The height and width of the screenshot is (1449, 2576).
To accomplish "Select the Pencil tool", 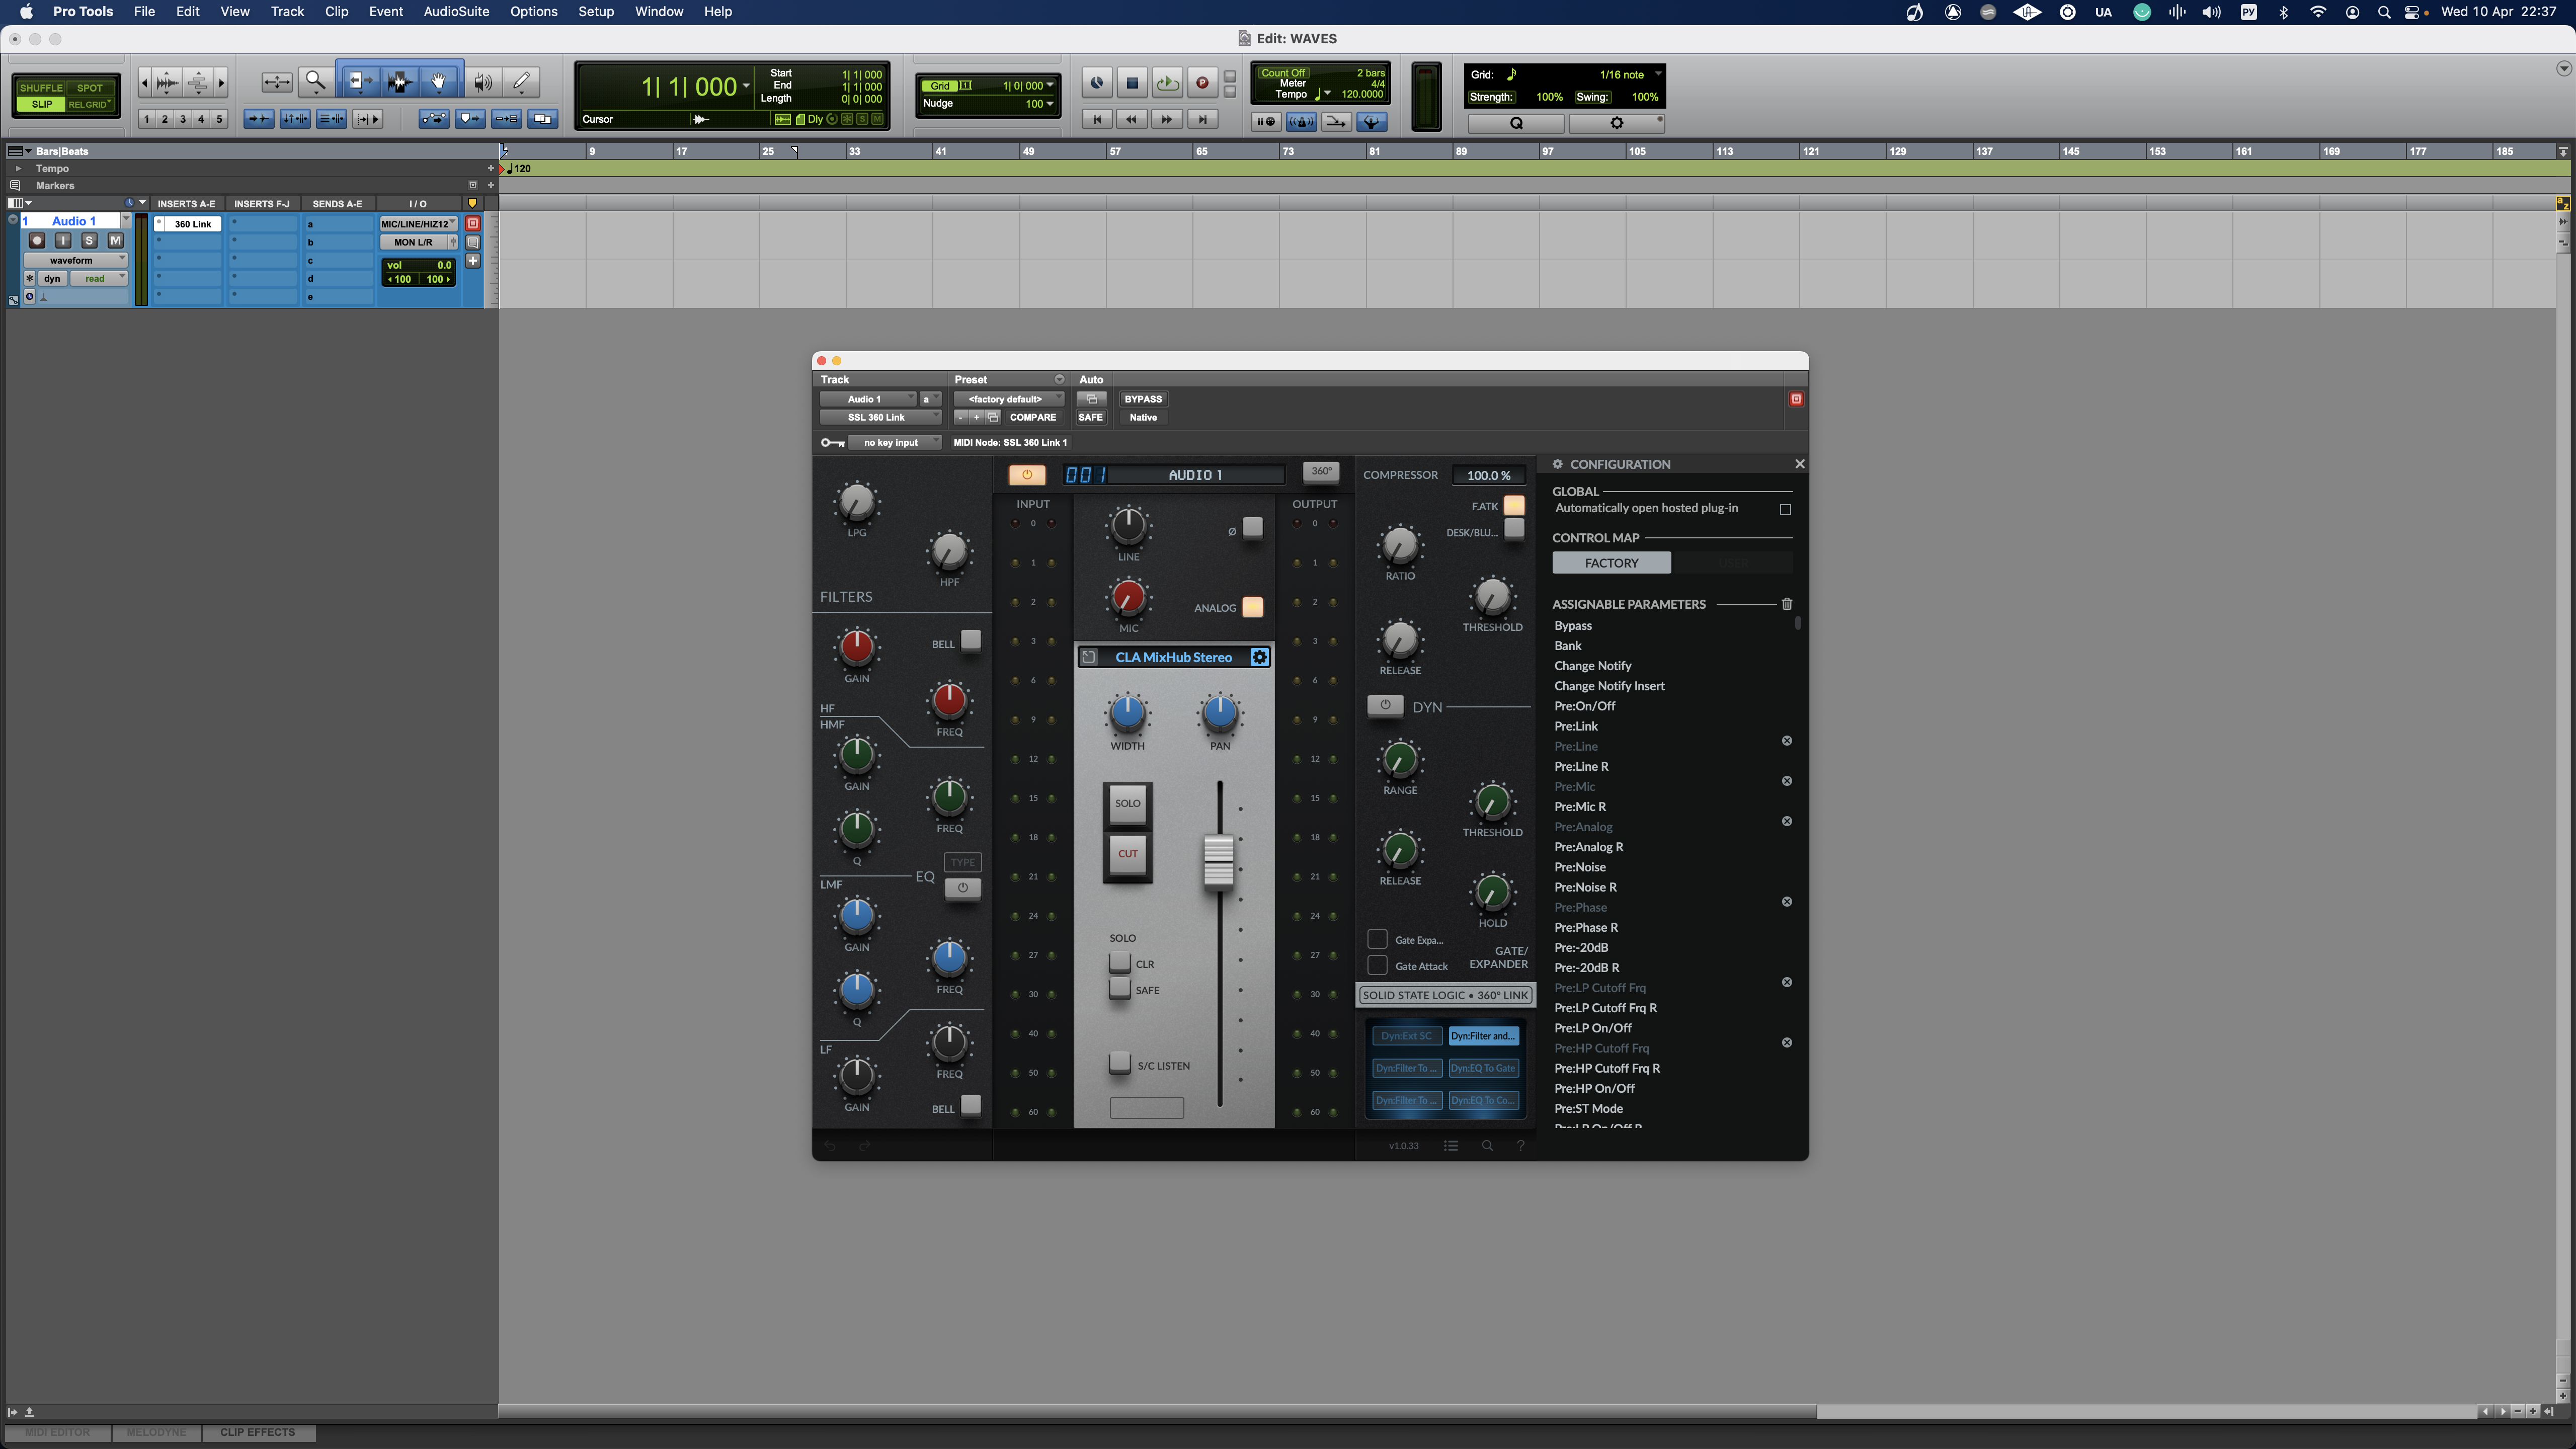I will pyautogui.click(x=521, y=82).
